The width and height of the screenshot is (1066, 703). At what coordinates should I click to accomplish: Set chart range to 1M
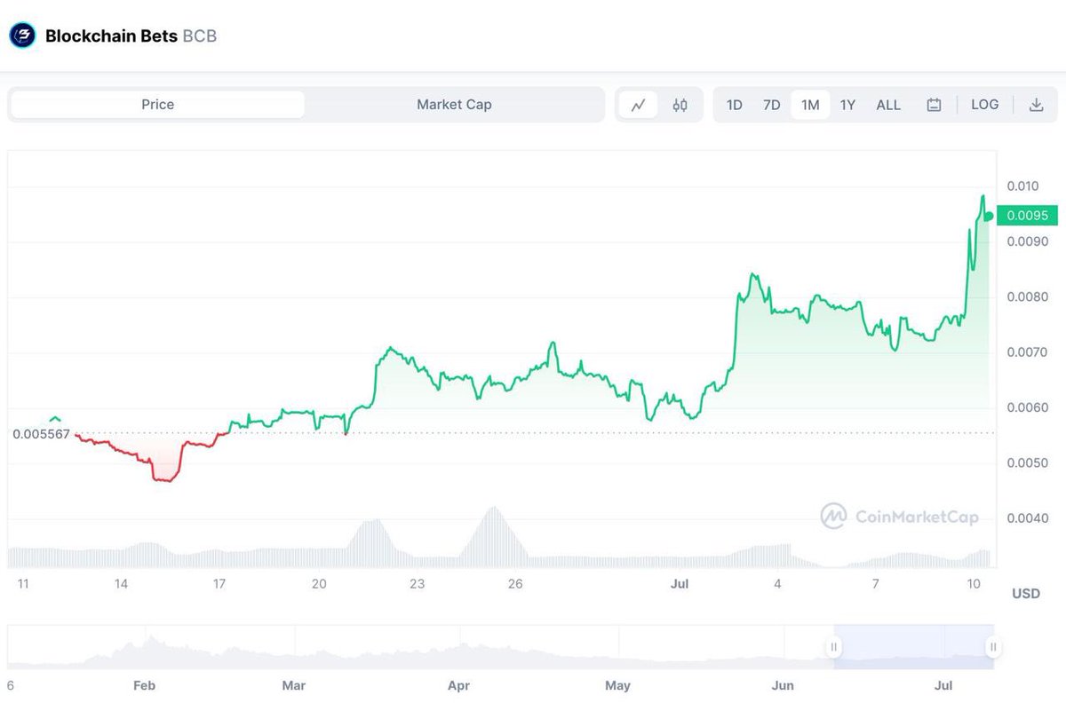click(810, 105)
